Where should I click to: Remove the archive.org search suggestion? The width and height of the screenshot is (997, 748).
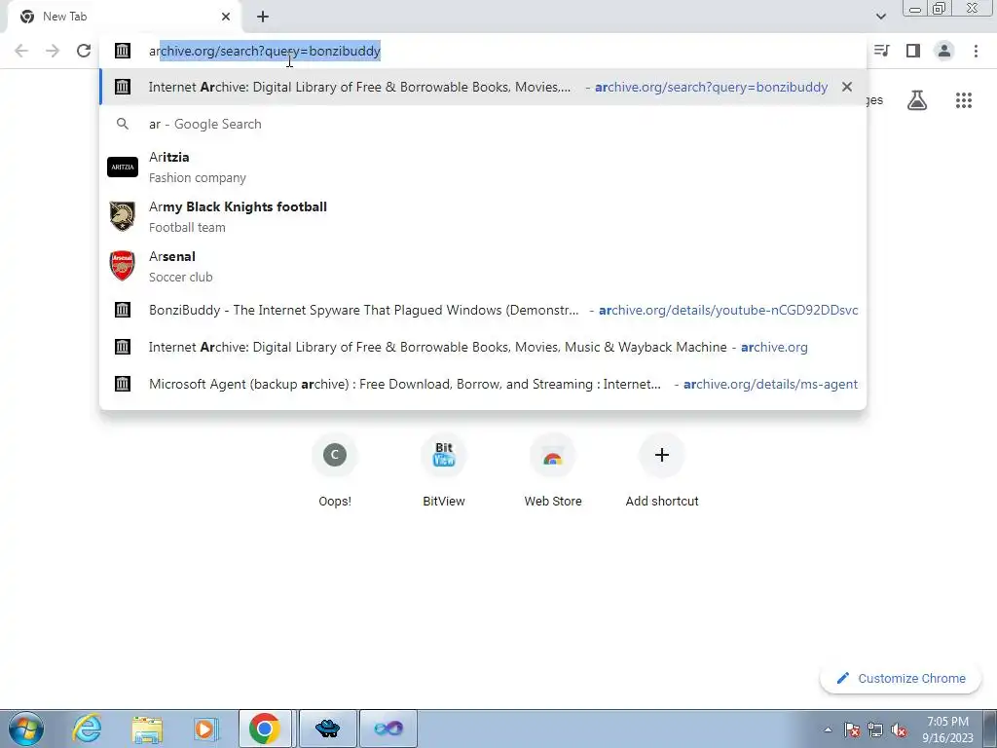click(846, 87)
